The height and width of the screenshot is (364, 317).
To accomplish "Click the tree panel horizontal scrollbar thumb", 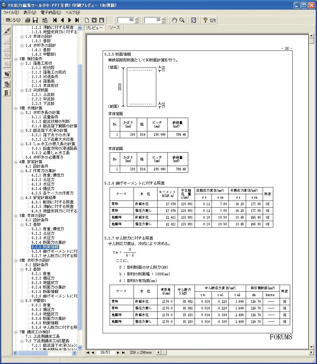I will 33,353.
